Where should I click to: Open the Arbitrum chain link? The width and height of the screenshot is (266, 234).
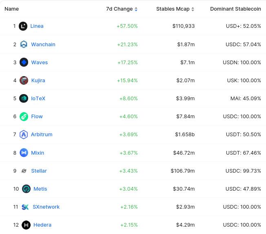pos(42,135)
